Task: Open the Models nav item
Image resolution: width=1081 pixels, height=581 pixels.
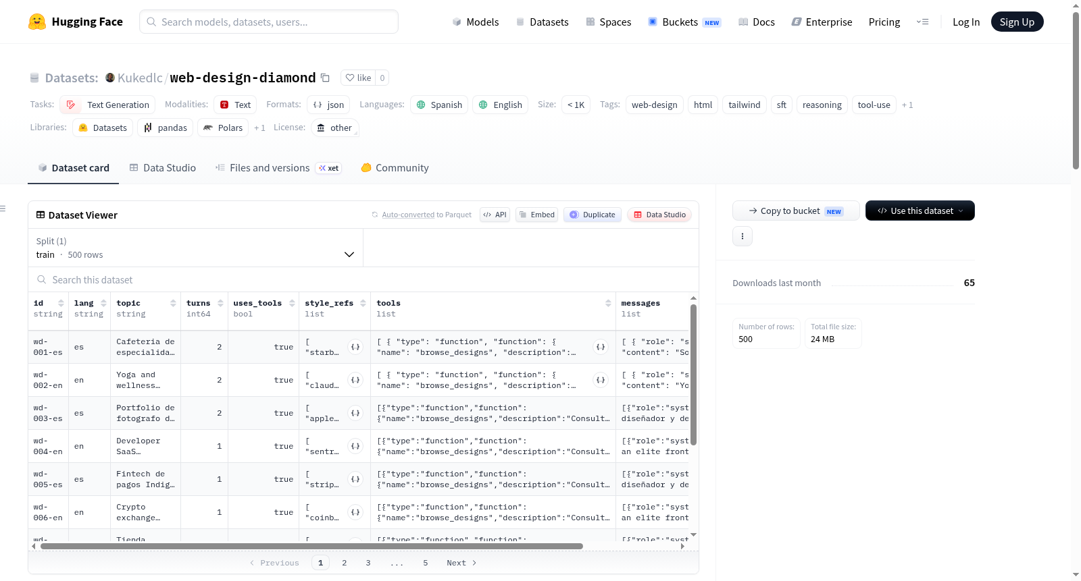Action: [475, 22]
